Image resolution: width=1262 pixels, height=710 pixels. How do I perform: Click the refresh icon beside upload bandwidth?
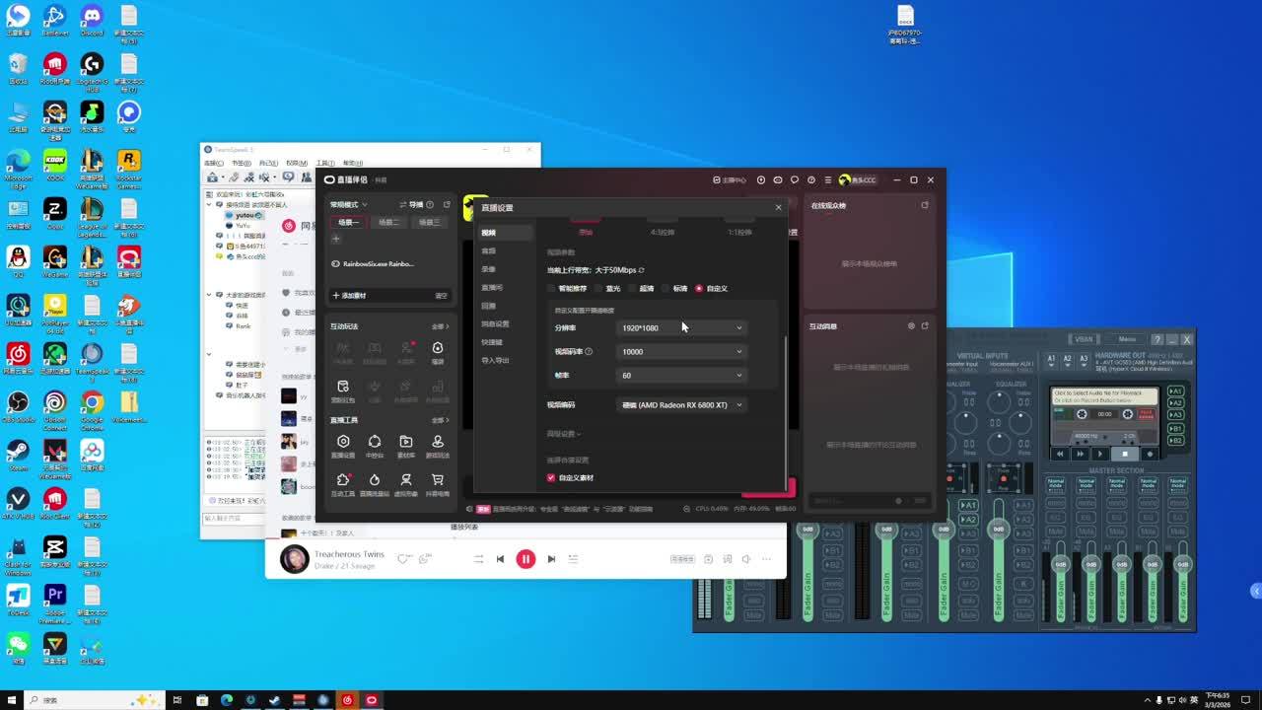[641, 270]
